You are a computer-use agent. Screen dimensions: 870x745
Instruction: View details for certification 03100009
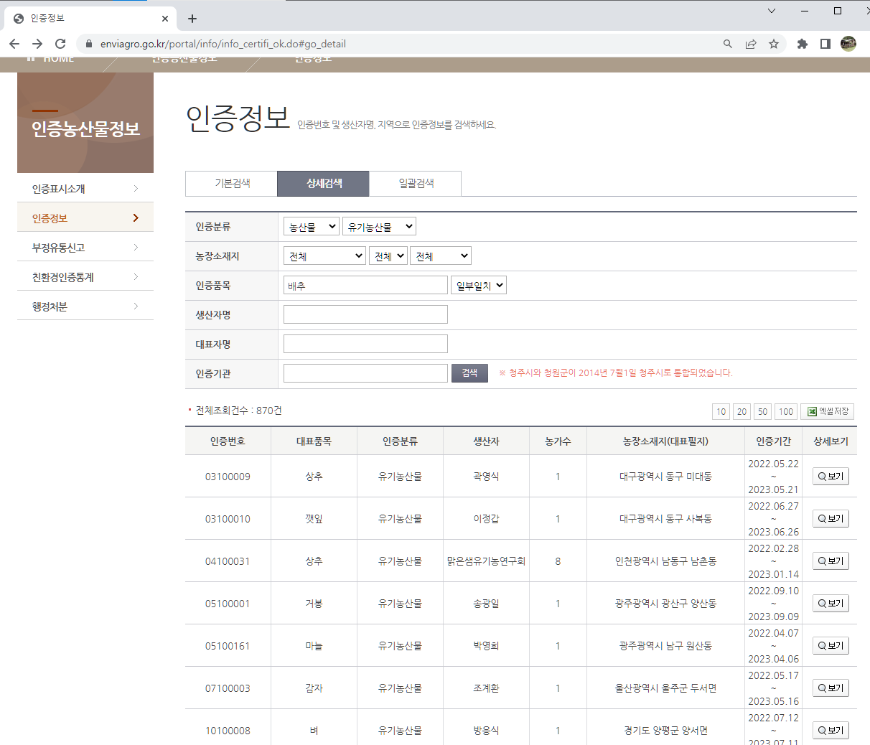tap(830, 477)
